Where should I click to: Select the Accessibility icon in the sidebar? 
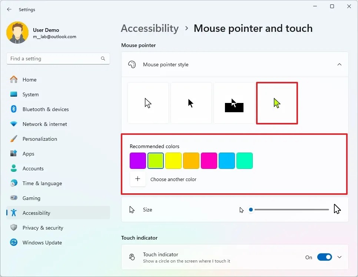click(14, 213)
